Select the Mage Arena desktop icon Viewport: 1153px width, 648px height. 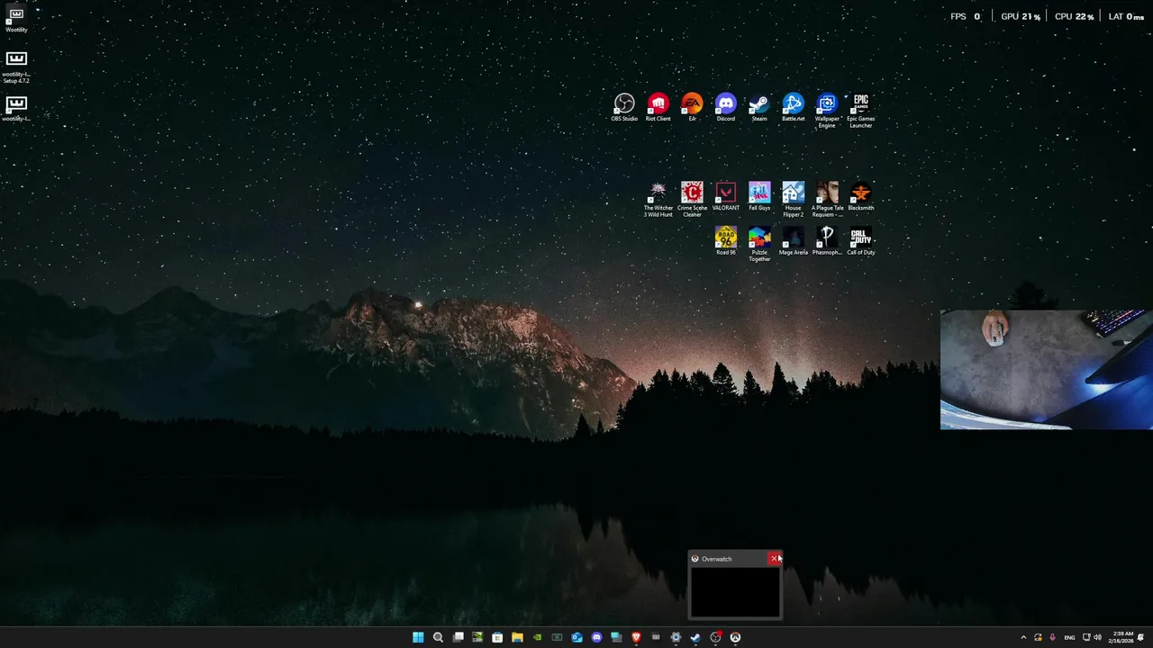pos(793,241)
